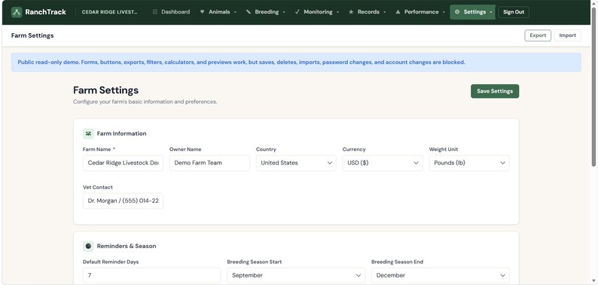Open the Breeding Season End dropdown
The width and height of the screenshot is (598, 285).
(x=441, y=275)
